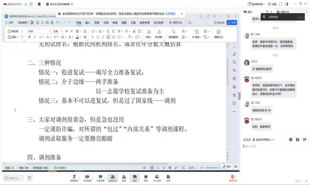The height and width of the screenshot is (185, 310).
Task: Toggle the 自动保存 autosave switch
Action: (x=31, y=23)
